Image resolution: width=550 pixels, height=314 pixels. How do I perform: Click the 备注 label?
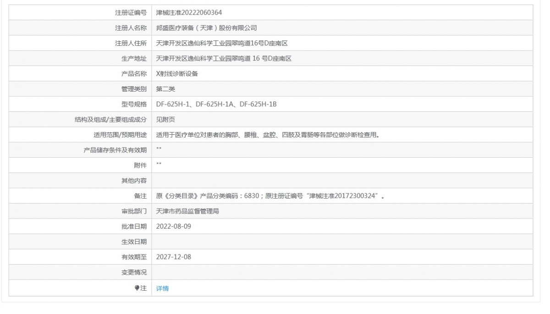click(x=140, y=196)
